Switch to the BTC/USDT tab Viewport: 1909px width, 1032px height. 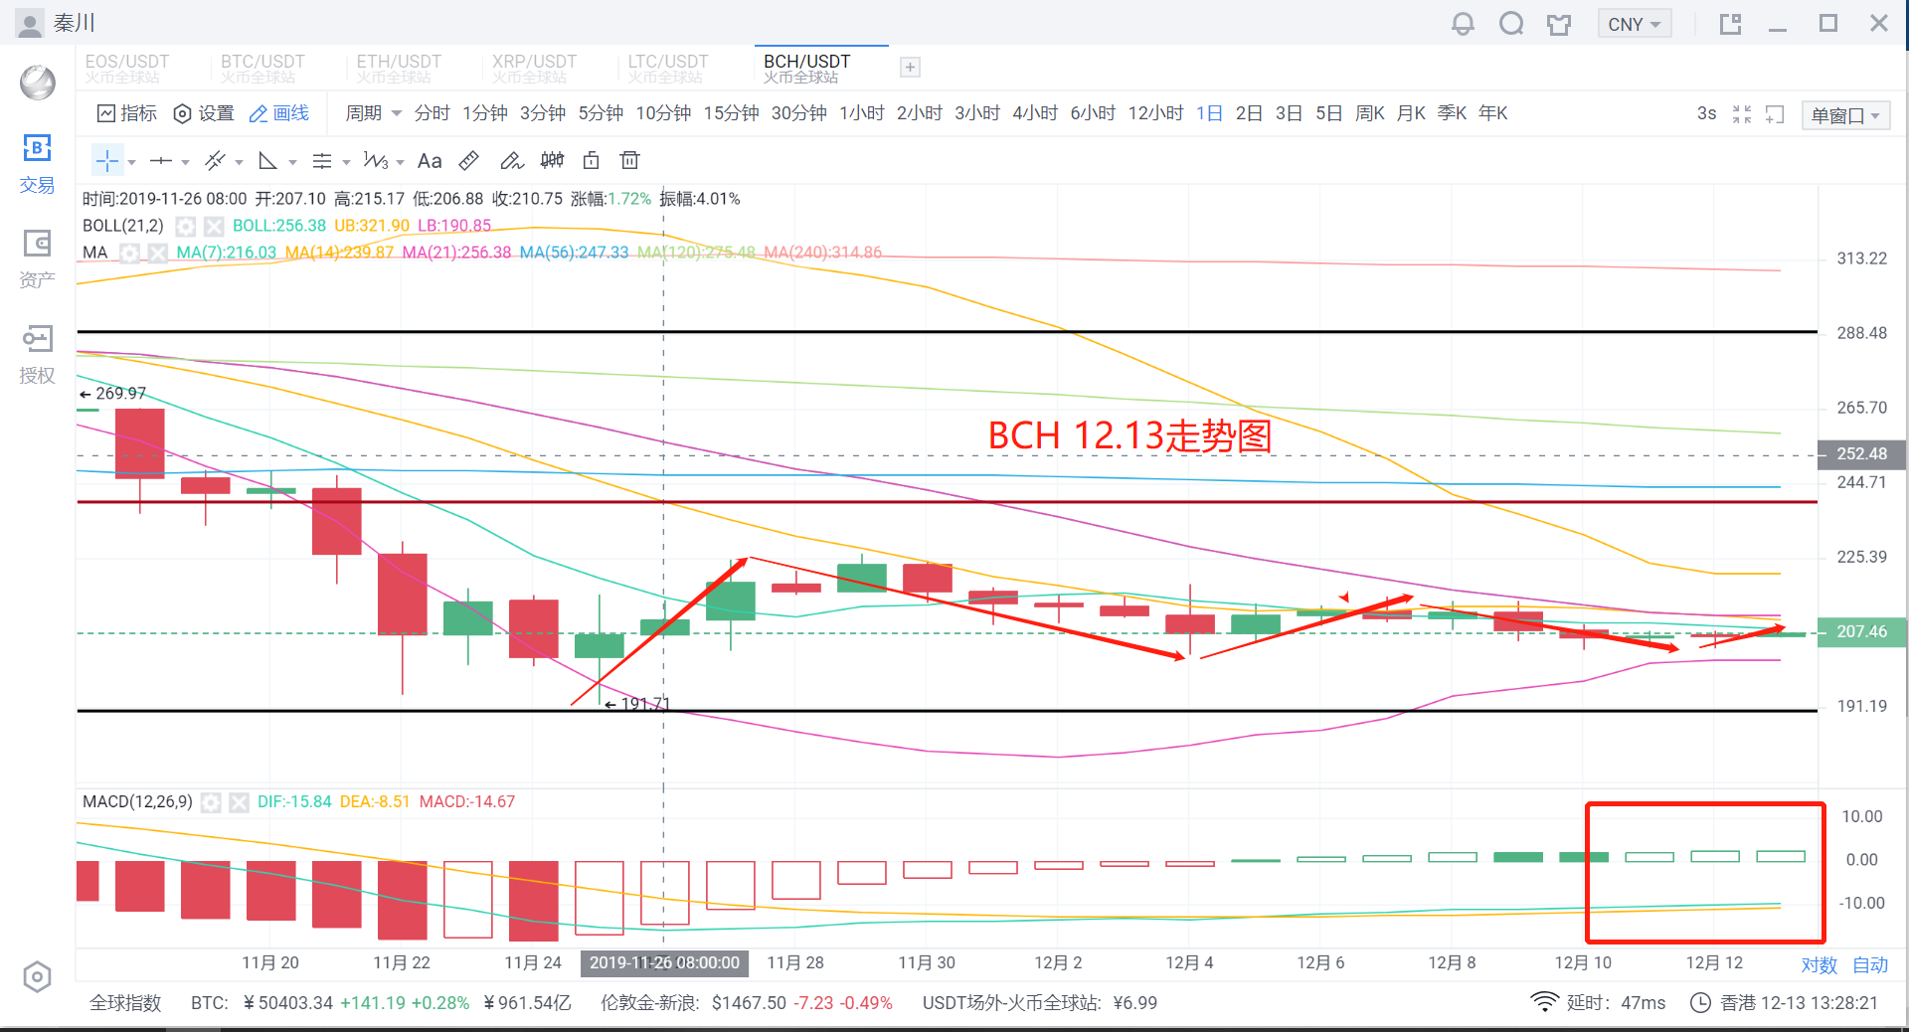(x=262, y=68)
